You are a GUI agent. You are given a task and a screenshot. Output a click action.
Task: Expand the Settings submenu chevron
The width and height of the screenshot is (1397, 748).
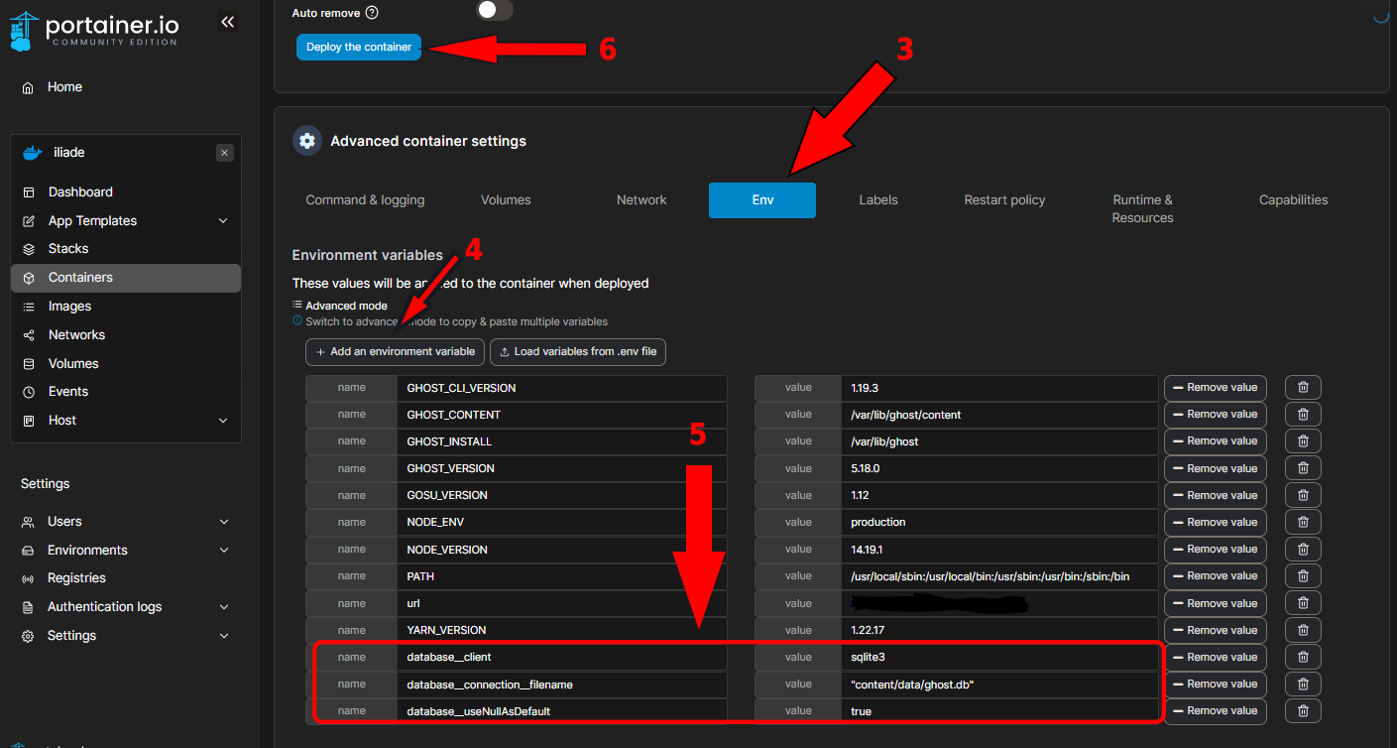click(x=224, y=636)
